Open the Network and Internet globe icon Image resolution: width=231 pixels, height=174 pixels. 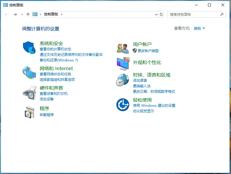point(29,73)
